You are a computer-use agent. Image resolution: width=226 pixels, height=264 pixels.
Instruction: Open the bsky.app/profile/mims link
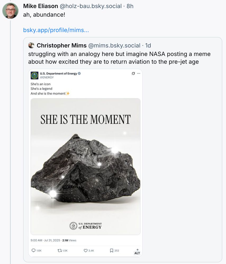click(x=56, y=30)
